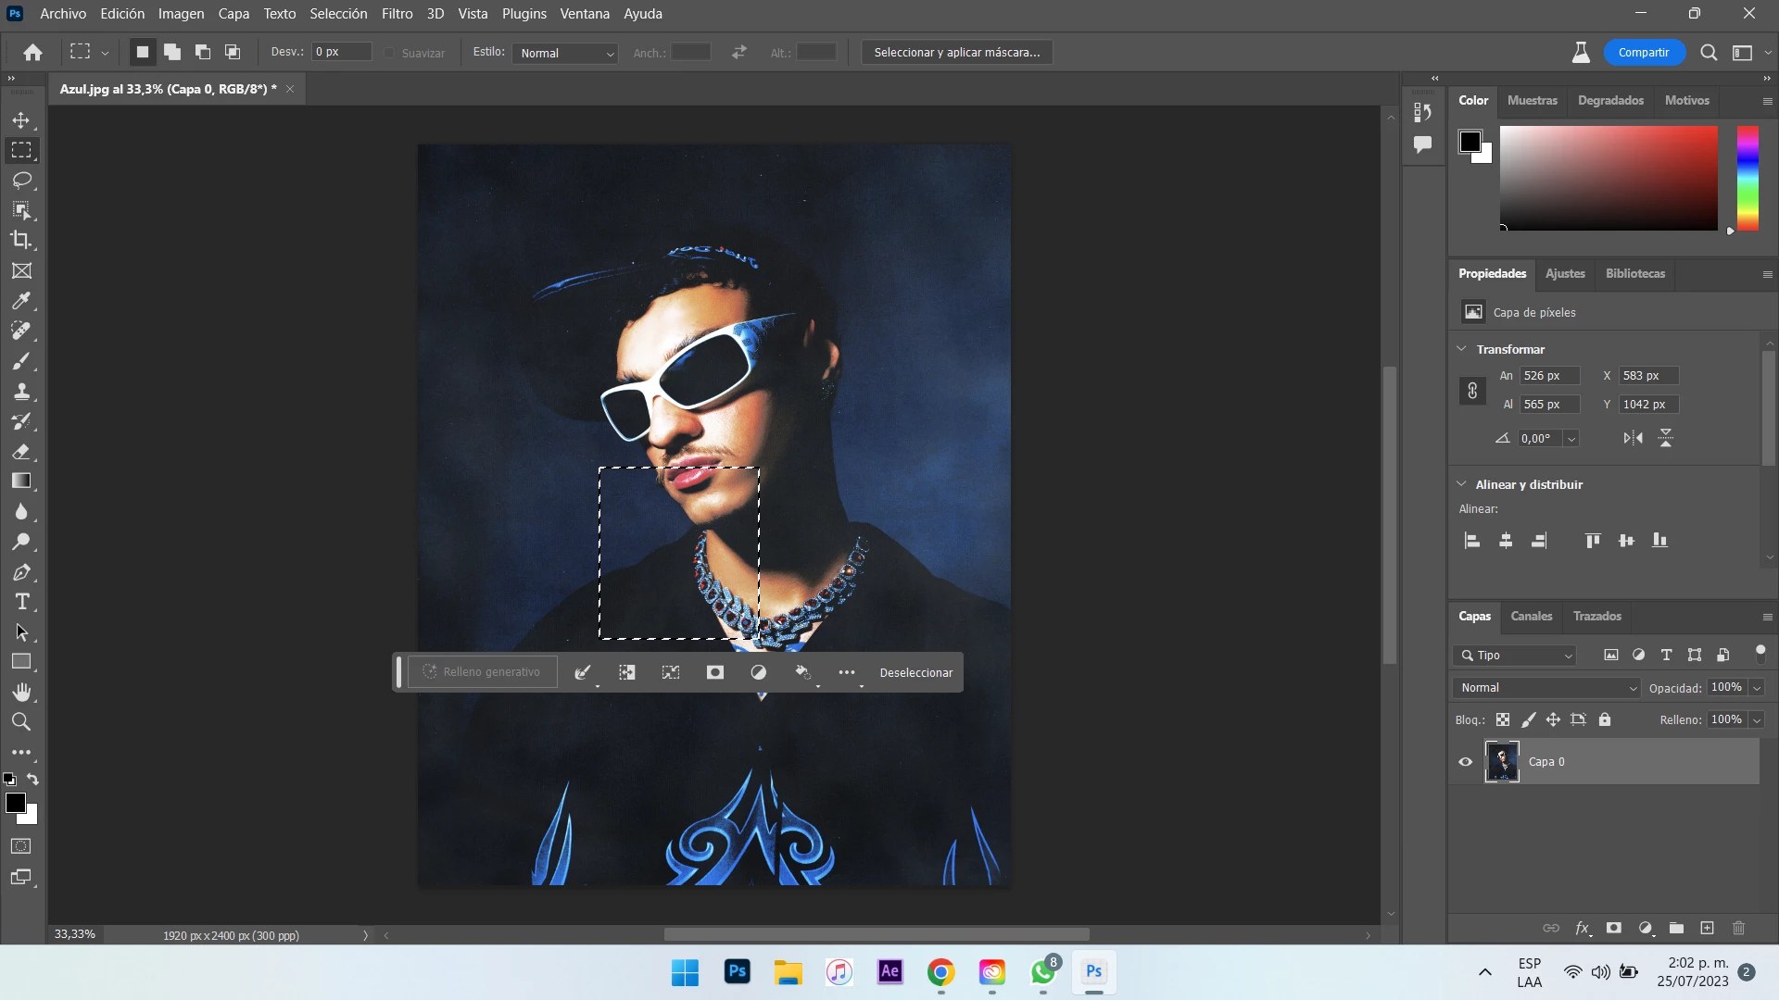
Task: Choose the Horizontal Type tool
Action: [x=21, y=602]
